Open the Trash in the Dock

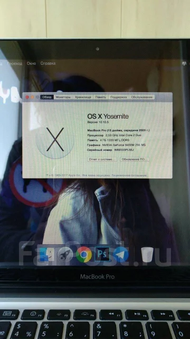tap(147, 254)
